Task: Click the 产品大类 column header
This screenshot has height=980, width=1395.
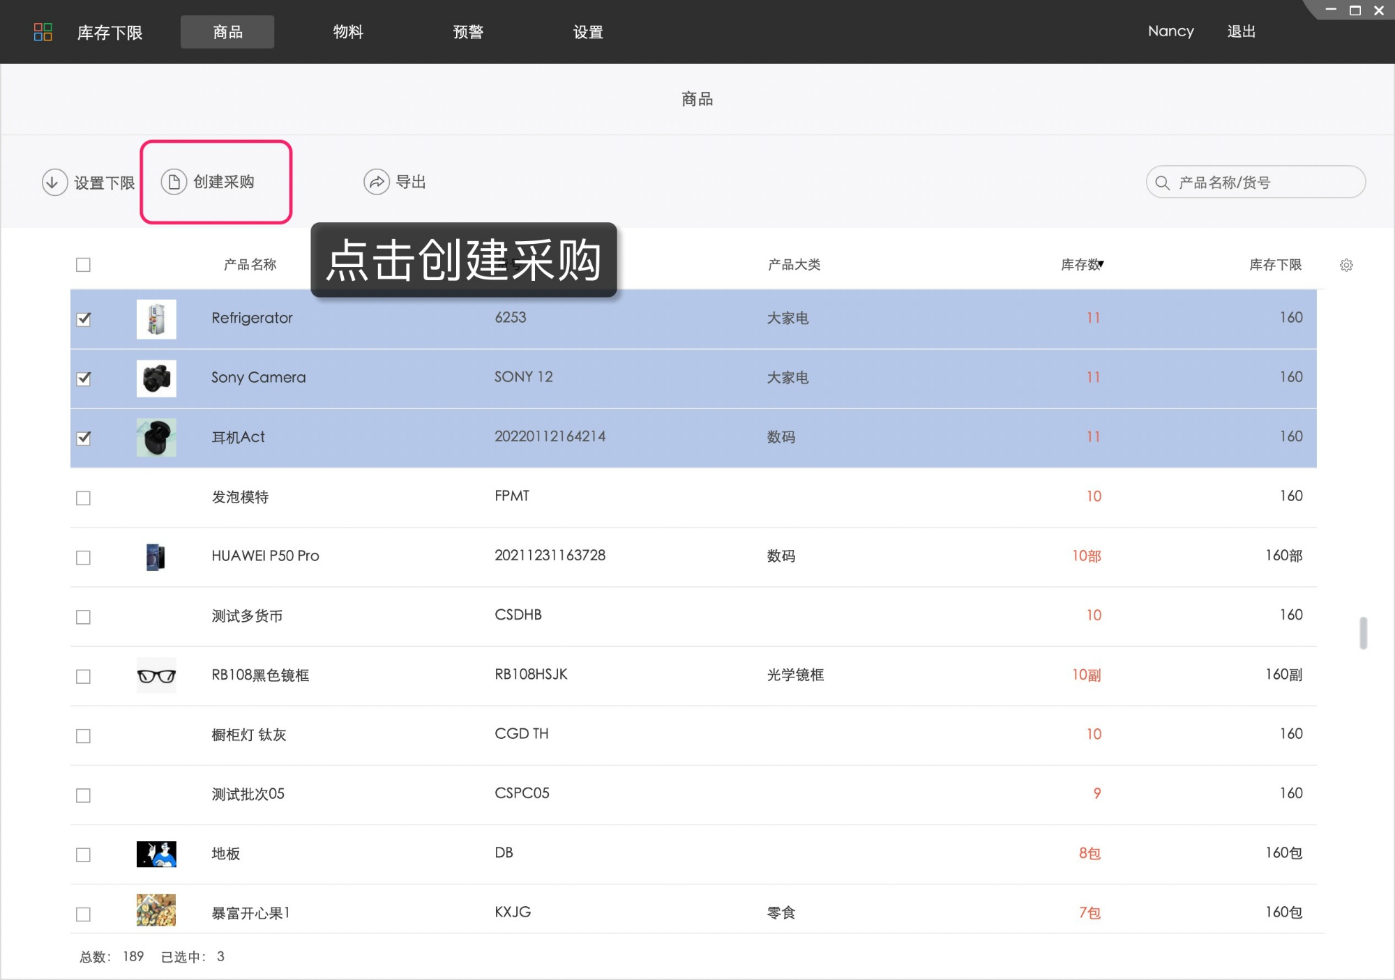Action: click(x=794, y=265)
